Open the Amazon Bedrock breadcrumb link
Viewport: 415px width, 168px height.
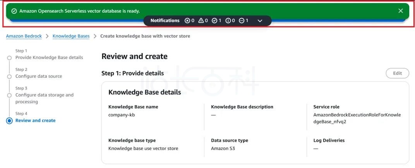pos(24,36)
